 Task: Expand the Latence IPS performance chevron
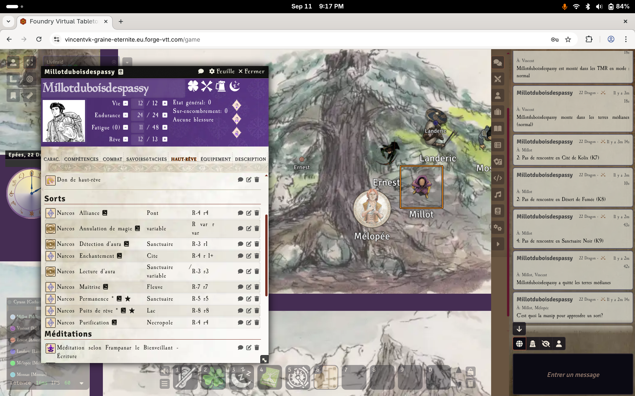pos(81,383)
